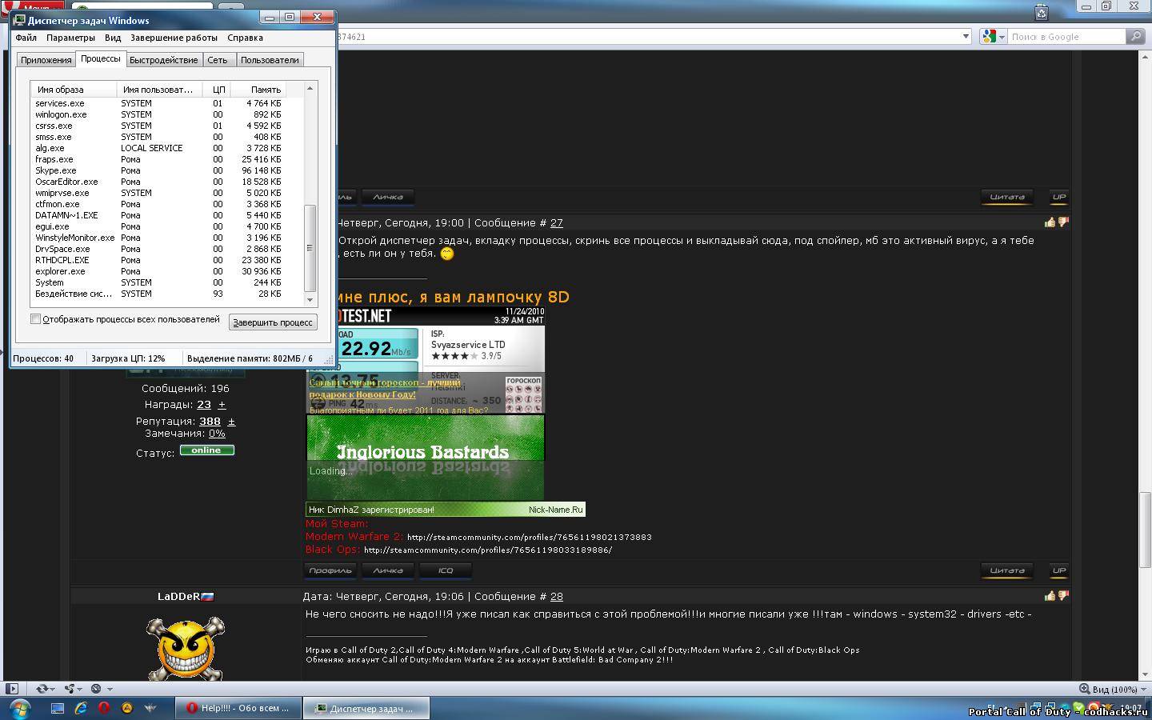This screenshot has width=1152, height=720.
Task: Toggle Отображать процессы всех пользователей checkbox
Action: point(35,319)
